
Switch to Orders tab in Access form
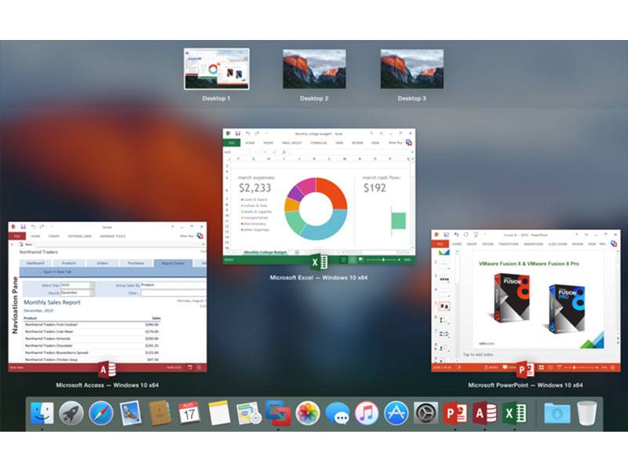(103, 263)
